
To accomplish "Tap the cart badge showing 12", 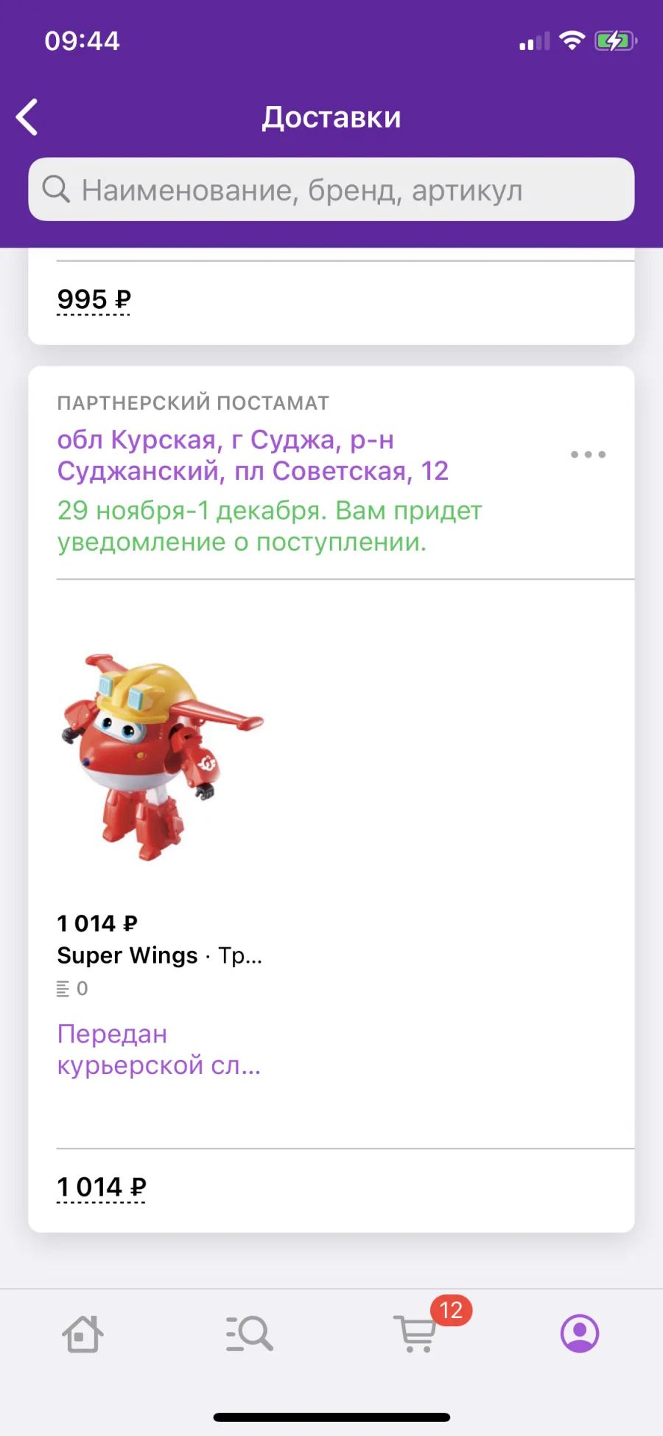I will (451, 1310).
